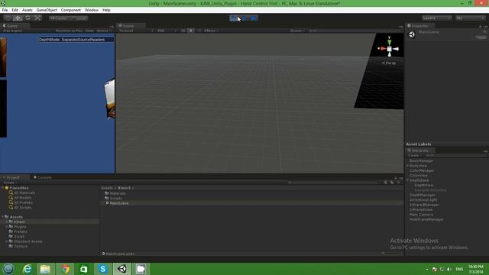Switch to the Scene tab
489x275 pixels.
(x=131, y=26)
